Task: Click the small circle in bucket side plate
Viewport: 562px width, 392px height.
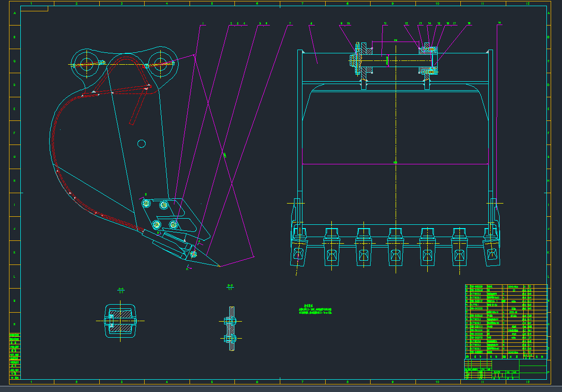Action: point(141,144)
